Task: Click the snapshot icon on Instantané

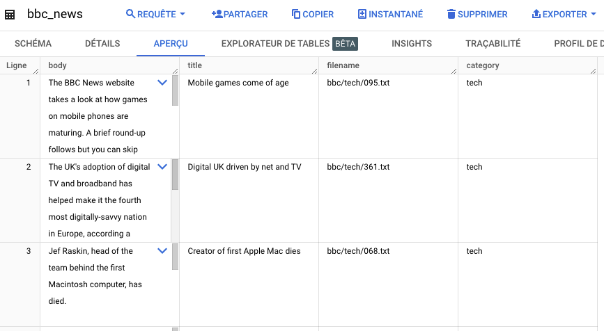Action: (x=362, y=14)
